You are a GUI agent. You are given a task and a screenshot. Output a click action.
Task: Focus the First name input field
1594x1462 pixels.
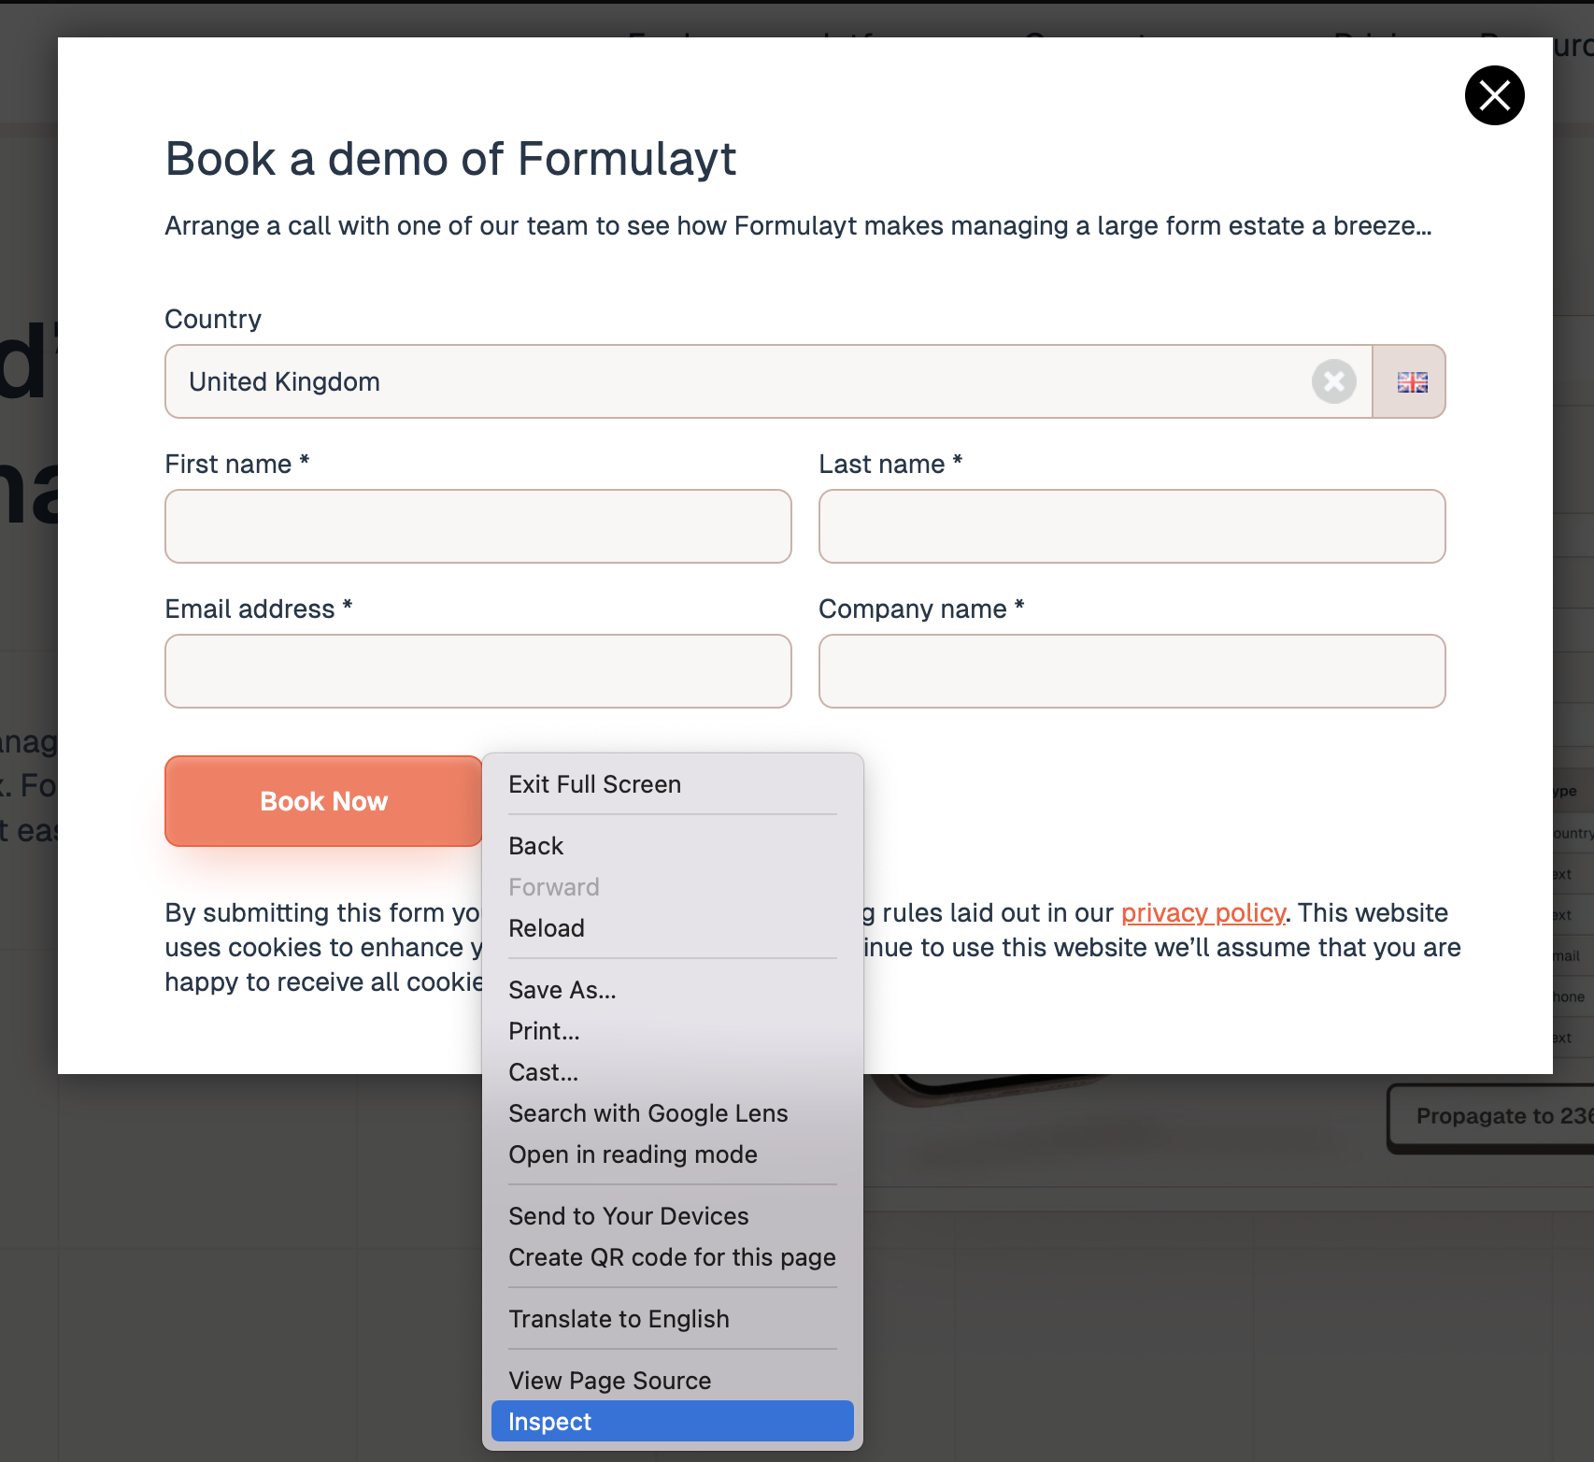(x=478, y=526)
